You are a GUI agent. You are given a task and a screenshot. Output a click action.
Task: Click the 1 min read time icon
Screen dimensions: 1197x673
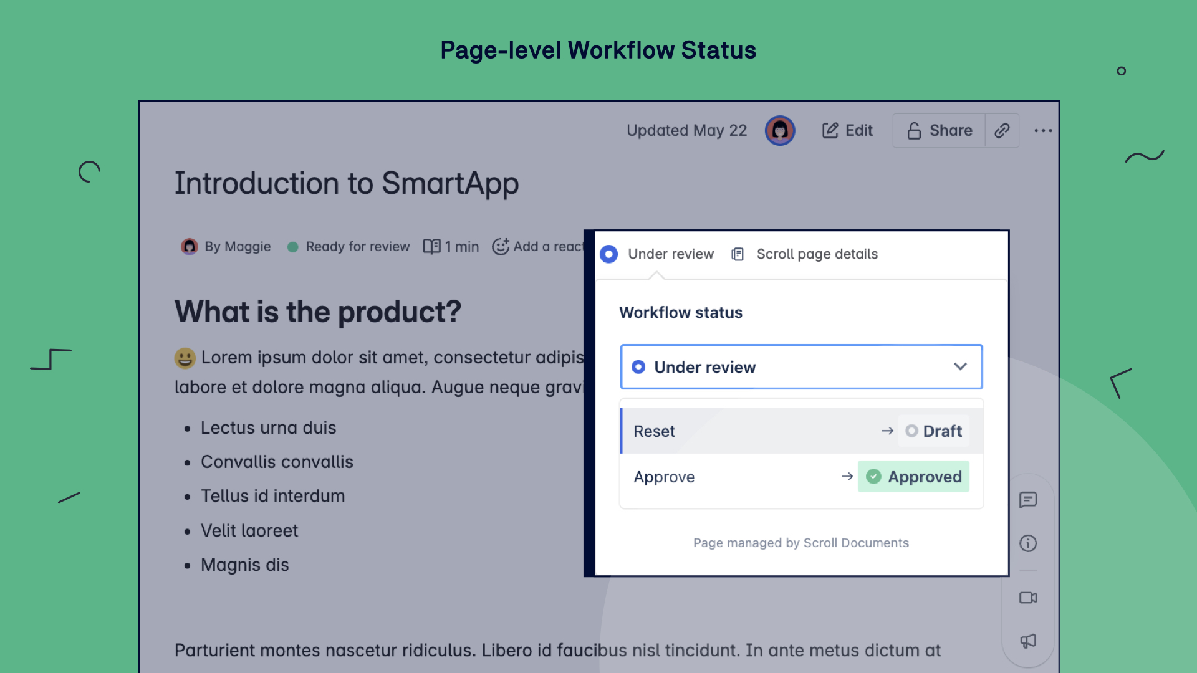[x=431, y=247]
